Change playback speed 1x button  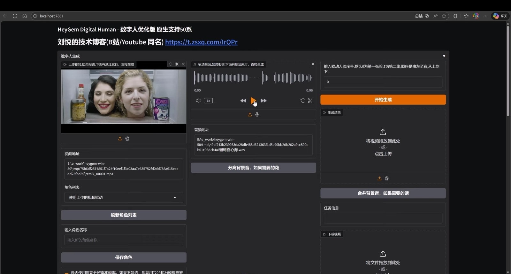tap(208, 101)
